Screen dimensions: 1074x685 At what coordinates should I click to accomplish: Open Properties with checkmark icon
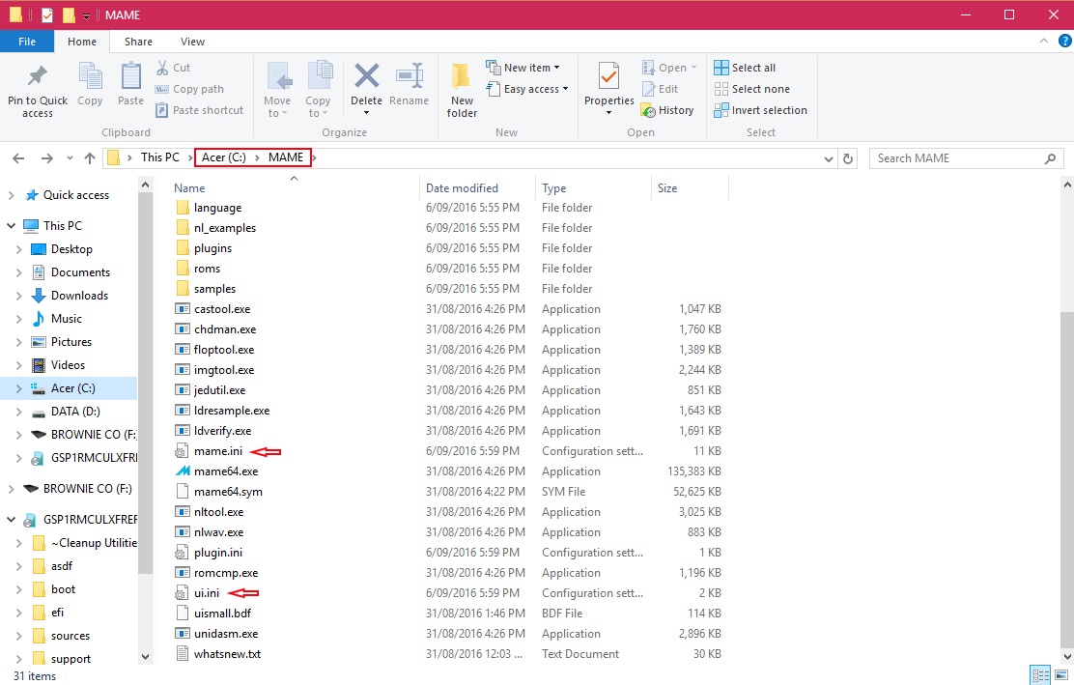tap(608, 76)
